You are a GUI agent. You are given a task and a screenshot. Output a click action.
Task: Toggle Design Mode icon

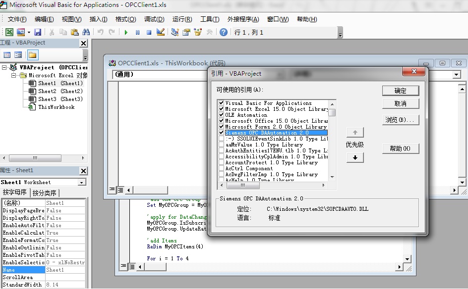[x=161, y=32]
